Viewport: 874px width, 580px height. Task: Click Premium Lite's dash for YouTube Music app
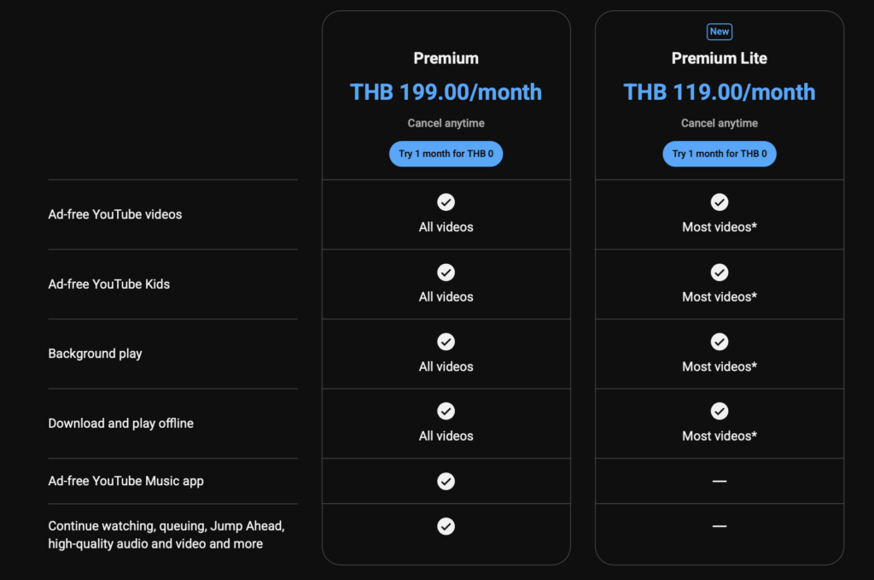pyautogui.click(x=720, y=481)
